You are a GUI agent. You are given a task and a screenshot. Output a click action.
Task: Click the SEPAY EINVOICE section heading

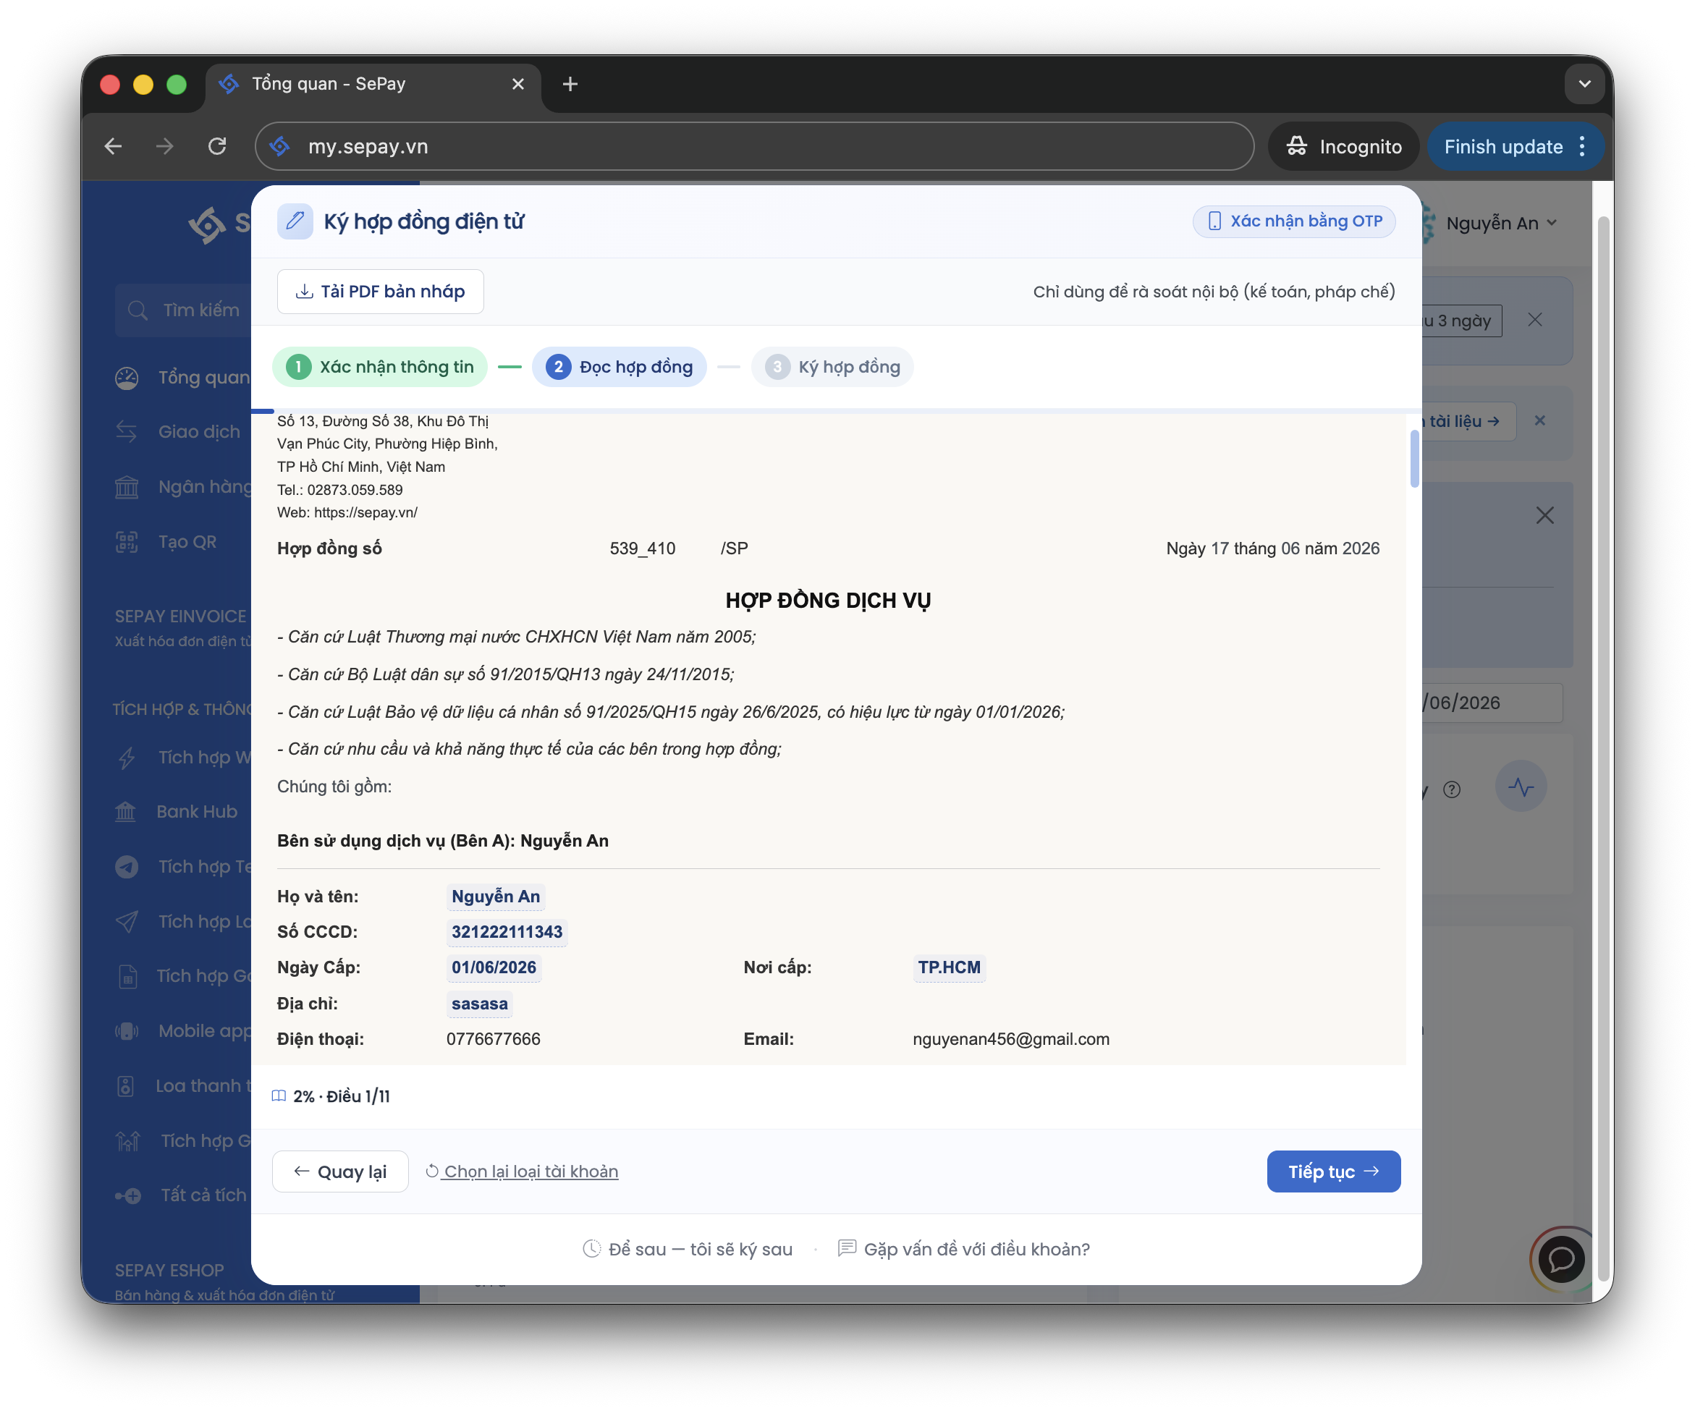click(181, 616)
